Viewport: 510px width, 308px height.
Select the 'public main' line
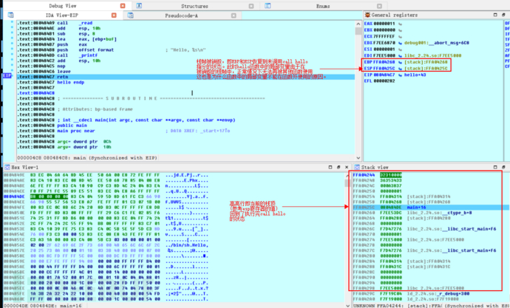click(x=72, y=126)
